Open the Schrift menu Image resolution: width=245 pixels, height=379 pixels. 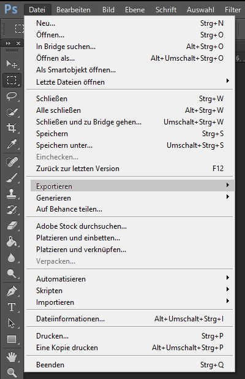point(166,10)
